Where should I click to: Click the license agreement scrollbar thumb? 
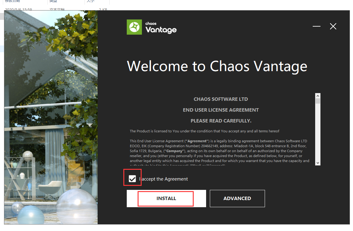tap(318, 101)
